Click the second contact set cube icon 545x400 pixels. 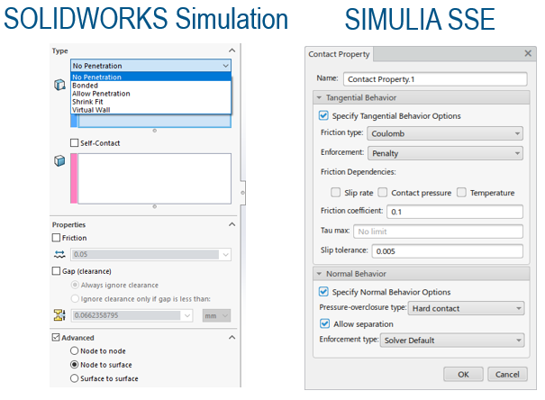[59, 161]
